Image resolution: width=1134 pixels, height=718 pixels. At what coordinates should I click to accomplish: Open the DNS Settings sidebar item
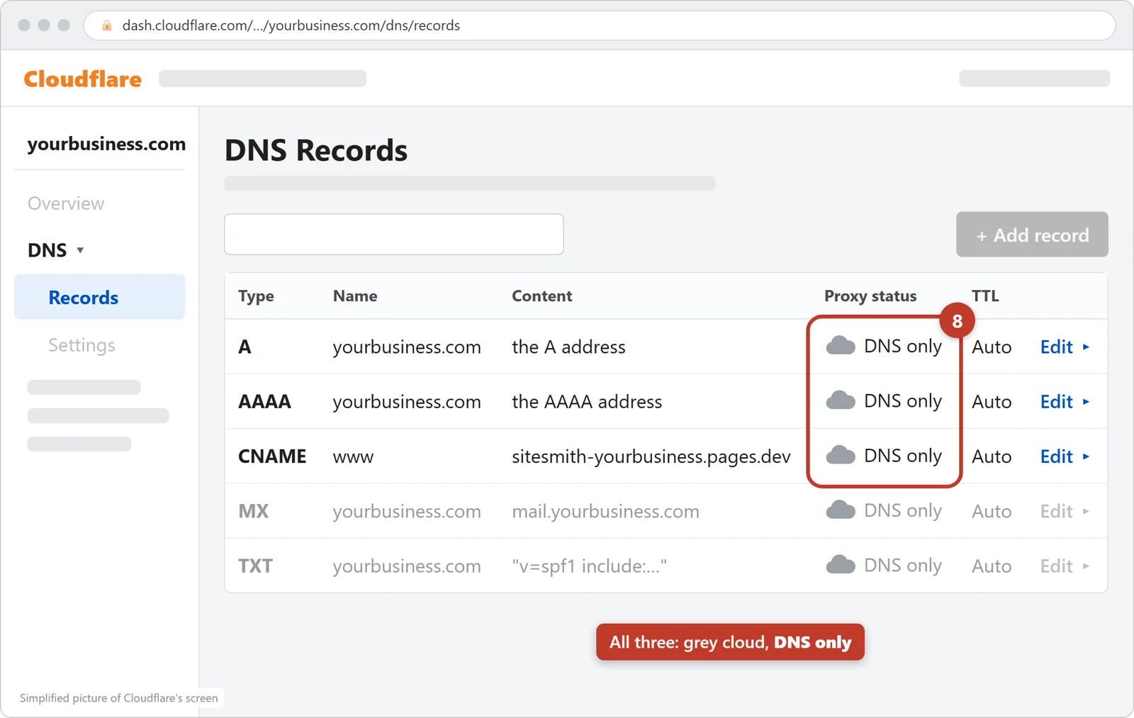coord(82,345)
